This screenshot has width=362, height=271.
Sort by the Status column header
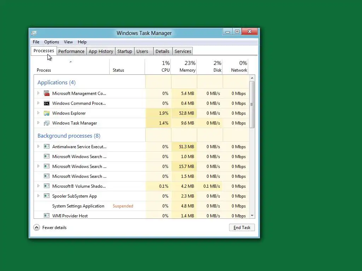tap(127, 67)
